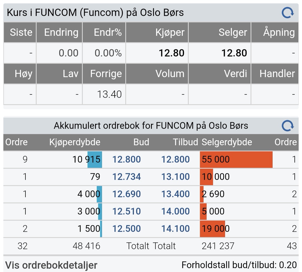The image size is (302, 272).
Task: Click the orange 55 000 seller depth bar
Action: (x=236, y=159)
